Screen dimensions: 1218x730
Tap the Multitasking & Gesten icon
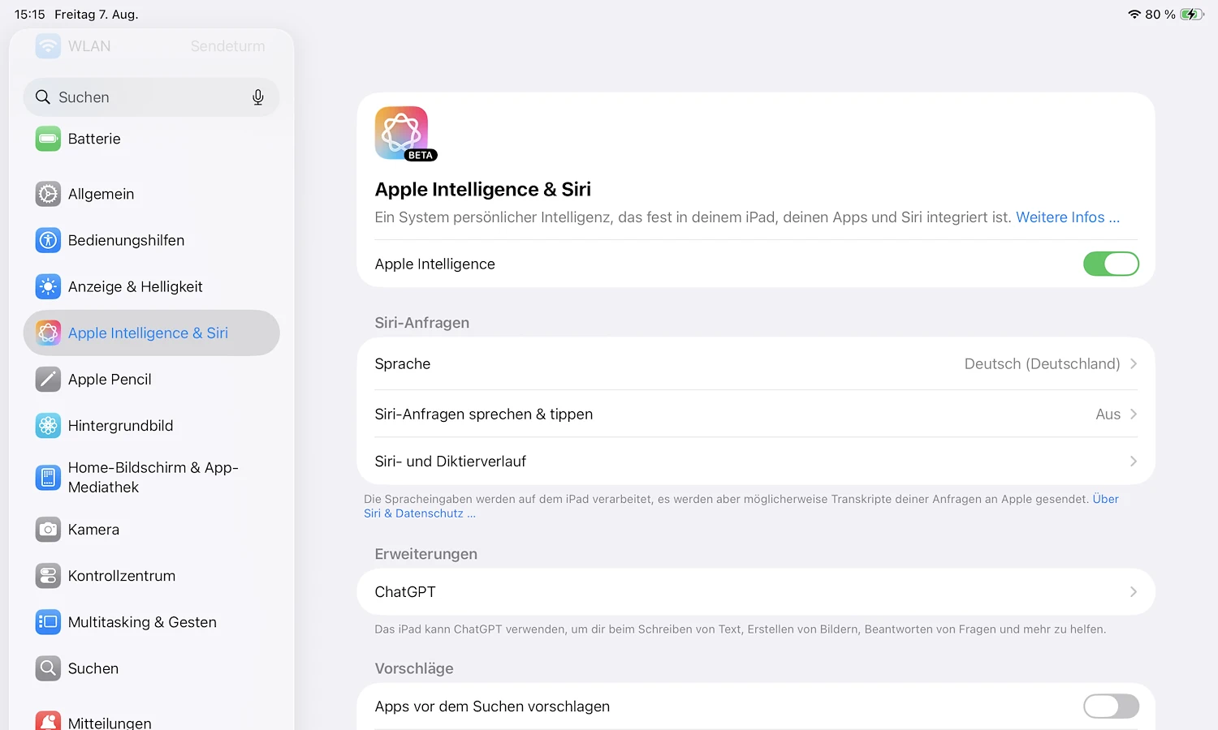coord(48,622)
